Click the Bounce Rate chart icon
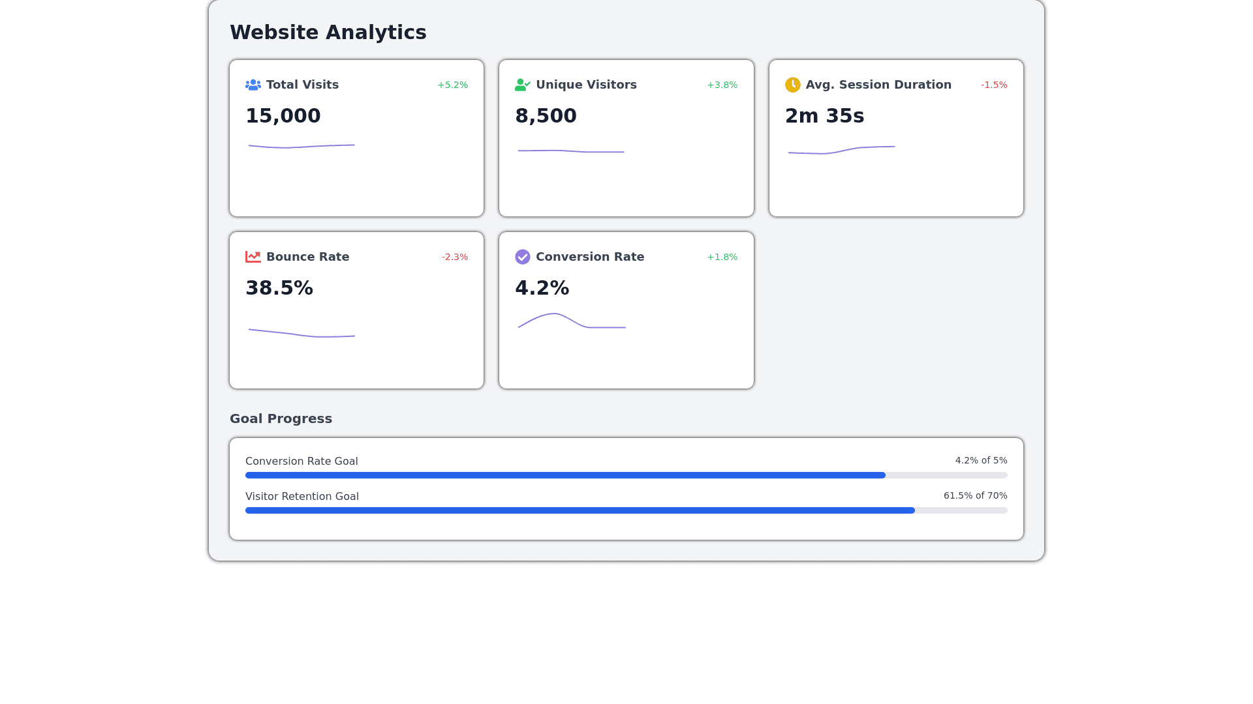The image size is (1253, 704). [253, 257]
